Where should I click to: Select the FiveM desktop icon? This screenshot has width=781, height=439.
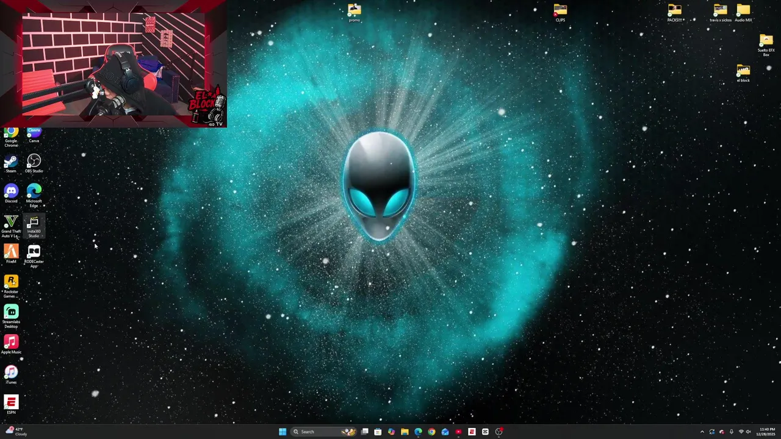[x=11, y=254]
